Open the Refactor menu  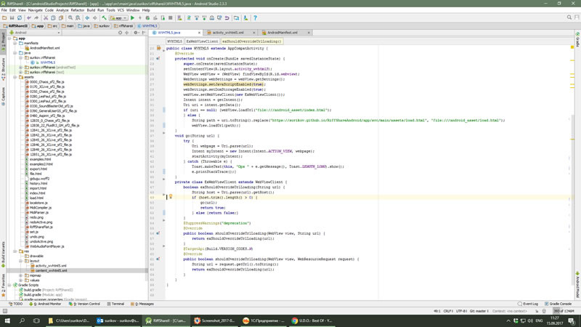click(x=77, y=11)
